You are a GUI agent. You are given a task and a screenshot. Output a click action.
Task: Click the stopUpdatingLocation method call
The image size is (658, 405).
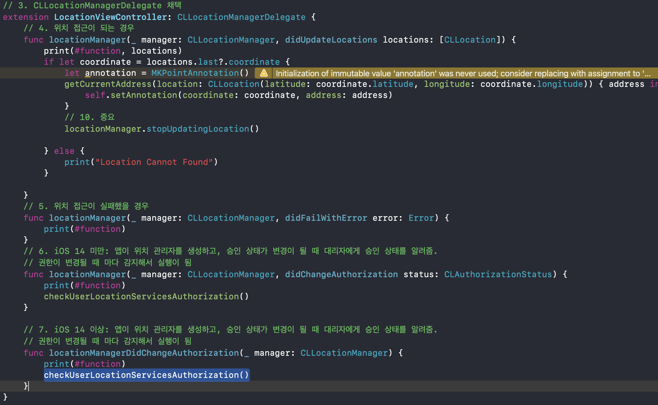coord(198,129)
